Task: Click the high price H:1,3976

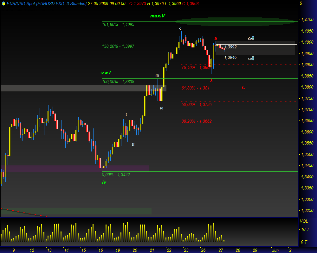Action: (x=155, y=3)
